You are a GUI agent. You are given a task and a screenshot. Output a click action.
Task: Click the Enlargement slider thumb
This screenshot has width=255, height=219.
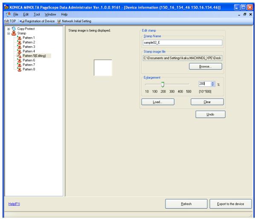click(x=162, y=84)
